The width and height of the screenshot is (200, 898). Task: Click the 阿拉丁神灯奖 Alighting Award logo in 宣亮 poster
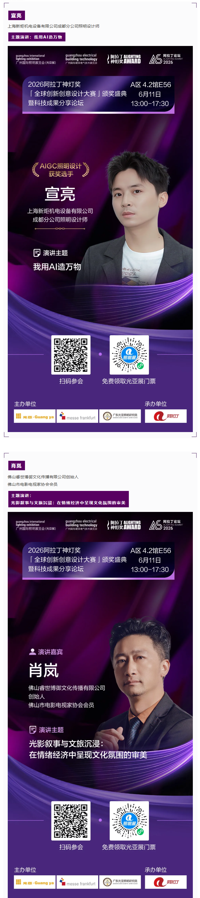pyautogui.click(x=124, y=59)
